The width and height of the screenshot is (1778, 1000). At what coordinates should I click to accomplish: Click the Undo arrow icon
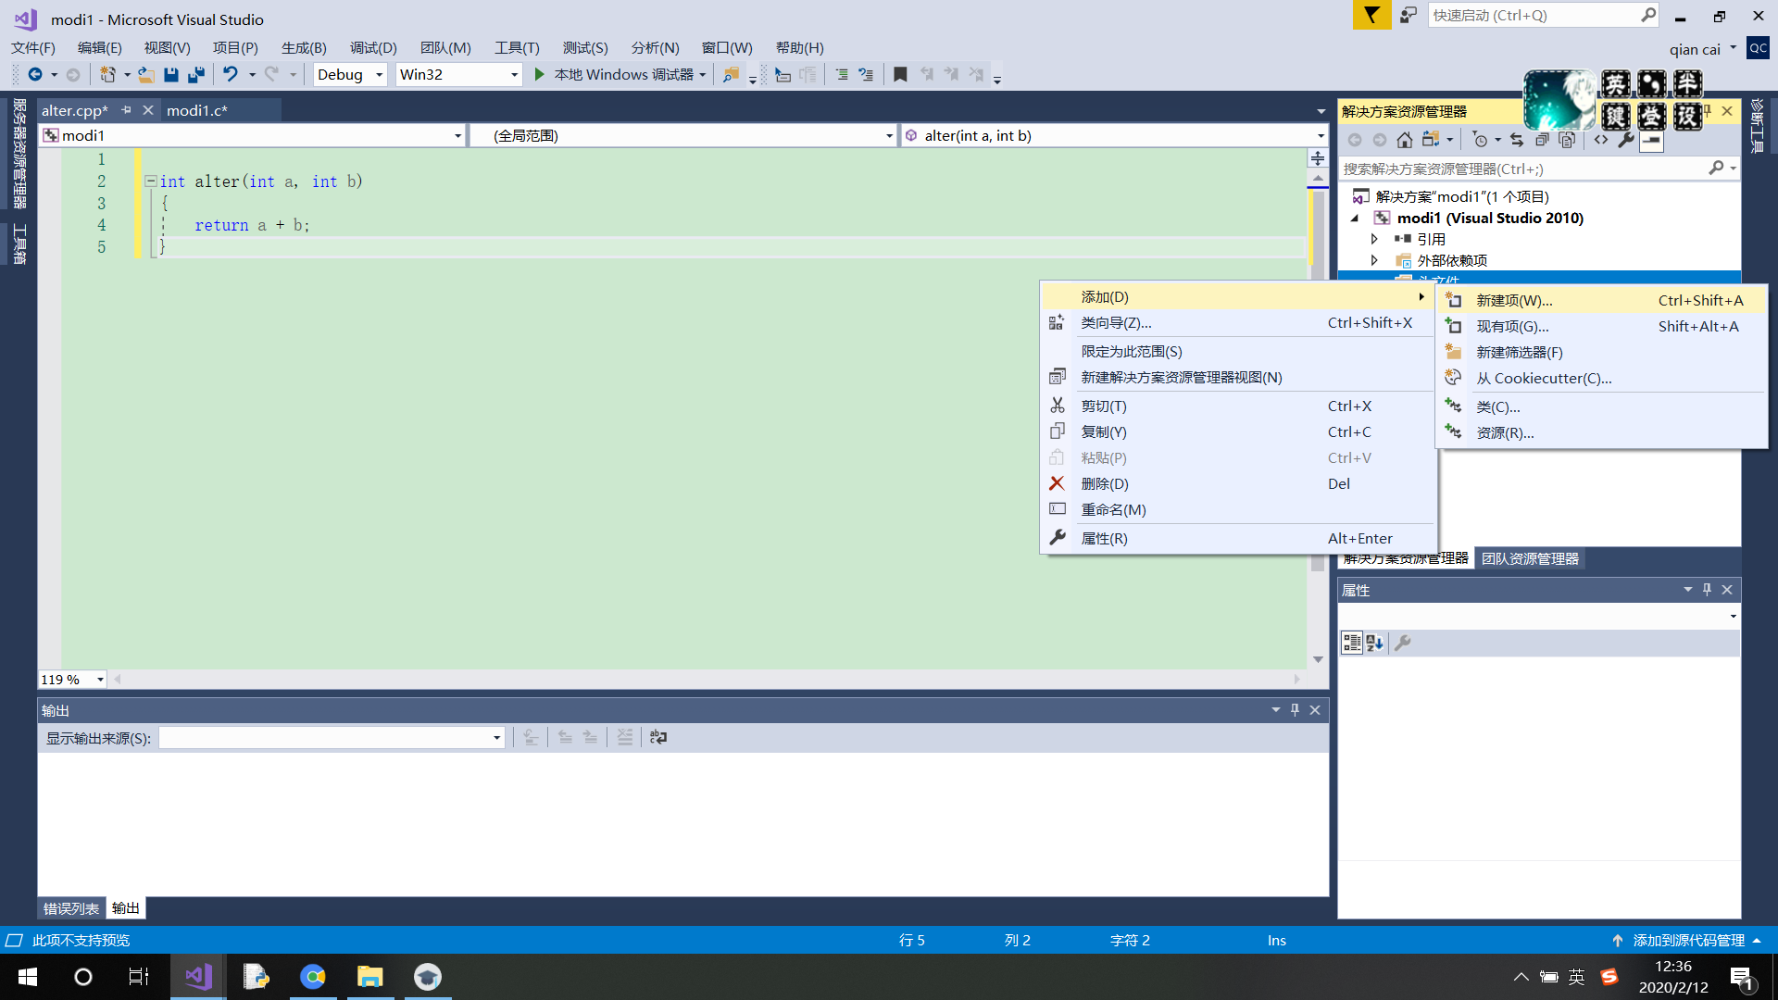tap(230, 75)
